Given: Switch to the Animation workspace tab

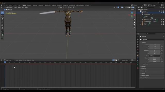Looking at the screenshot, I should 60,5.
